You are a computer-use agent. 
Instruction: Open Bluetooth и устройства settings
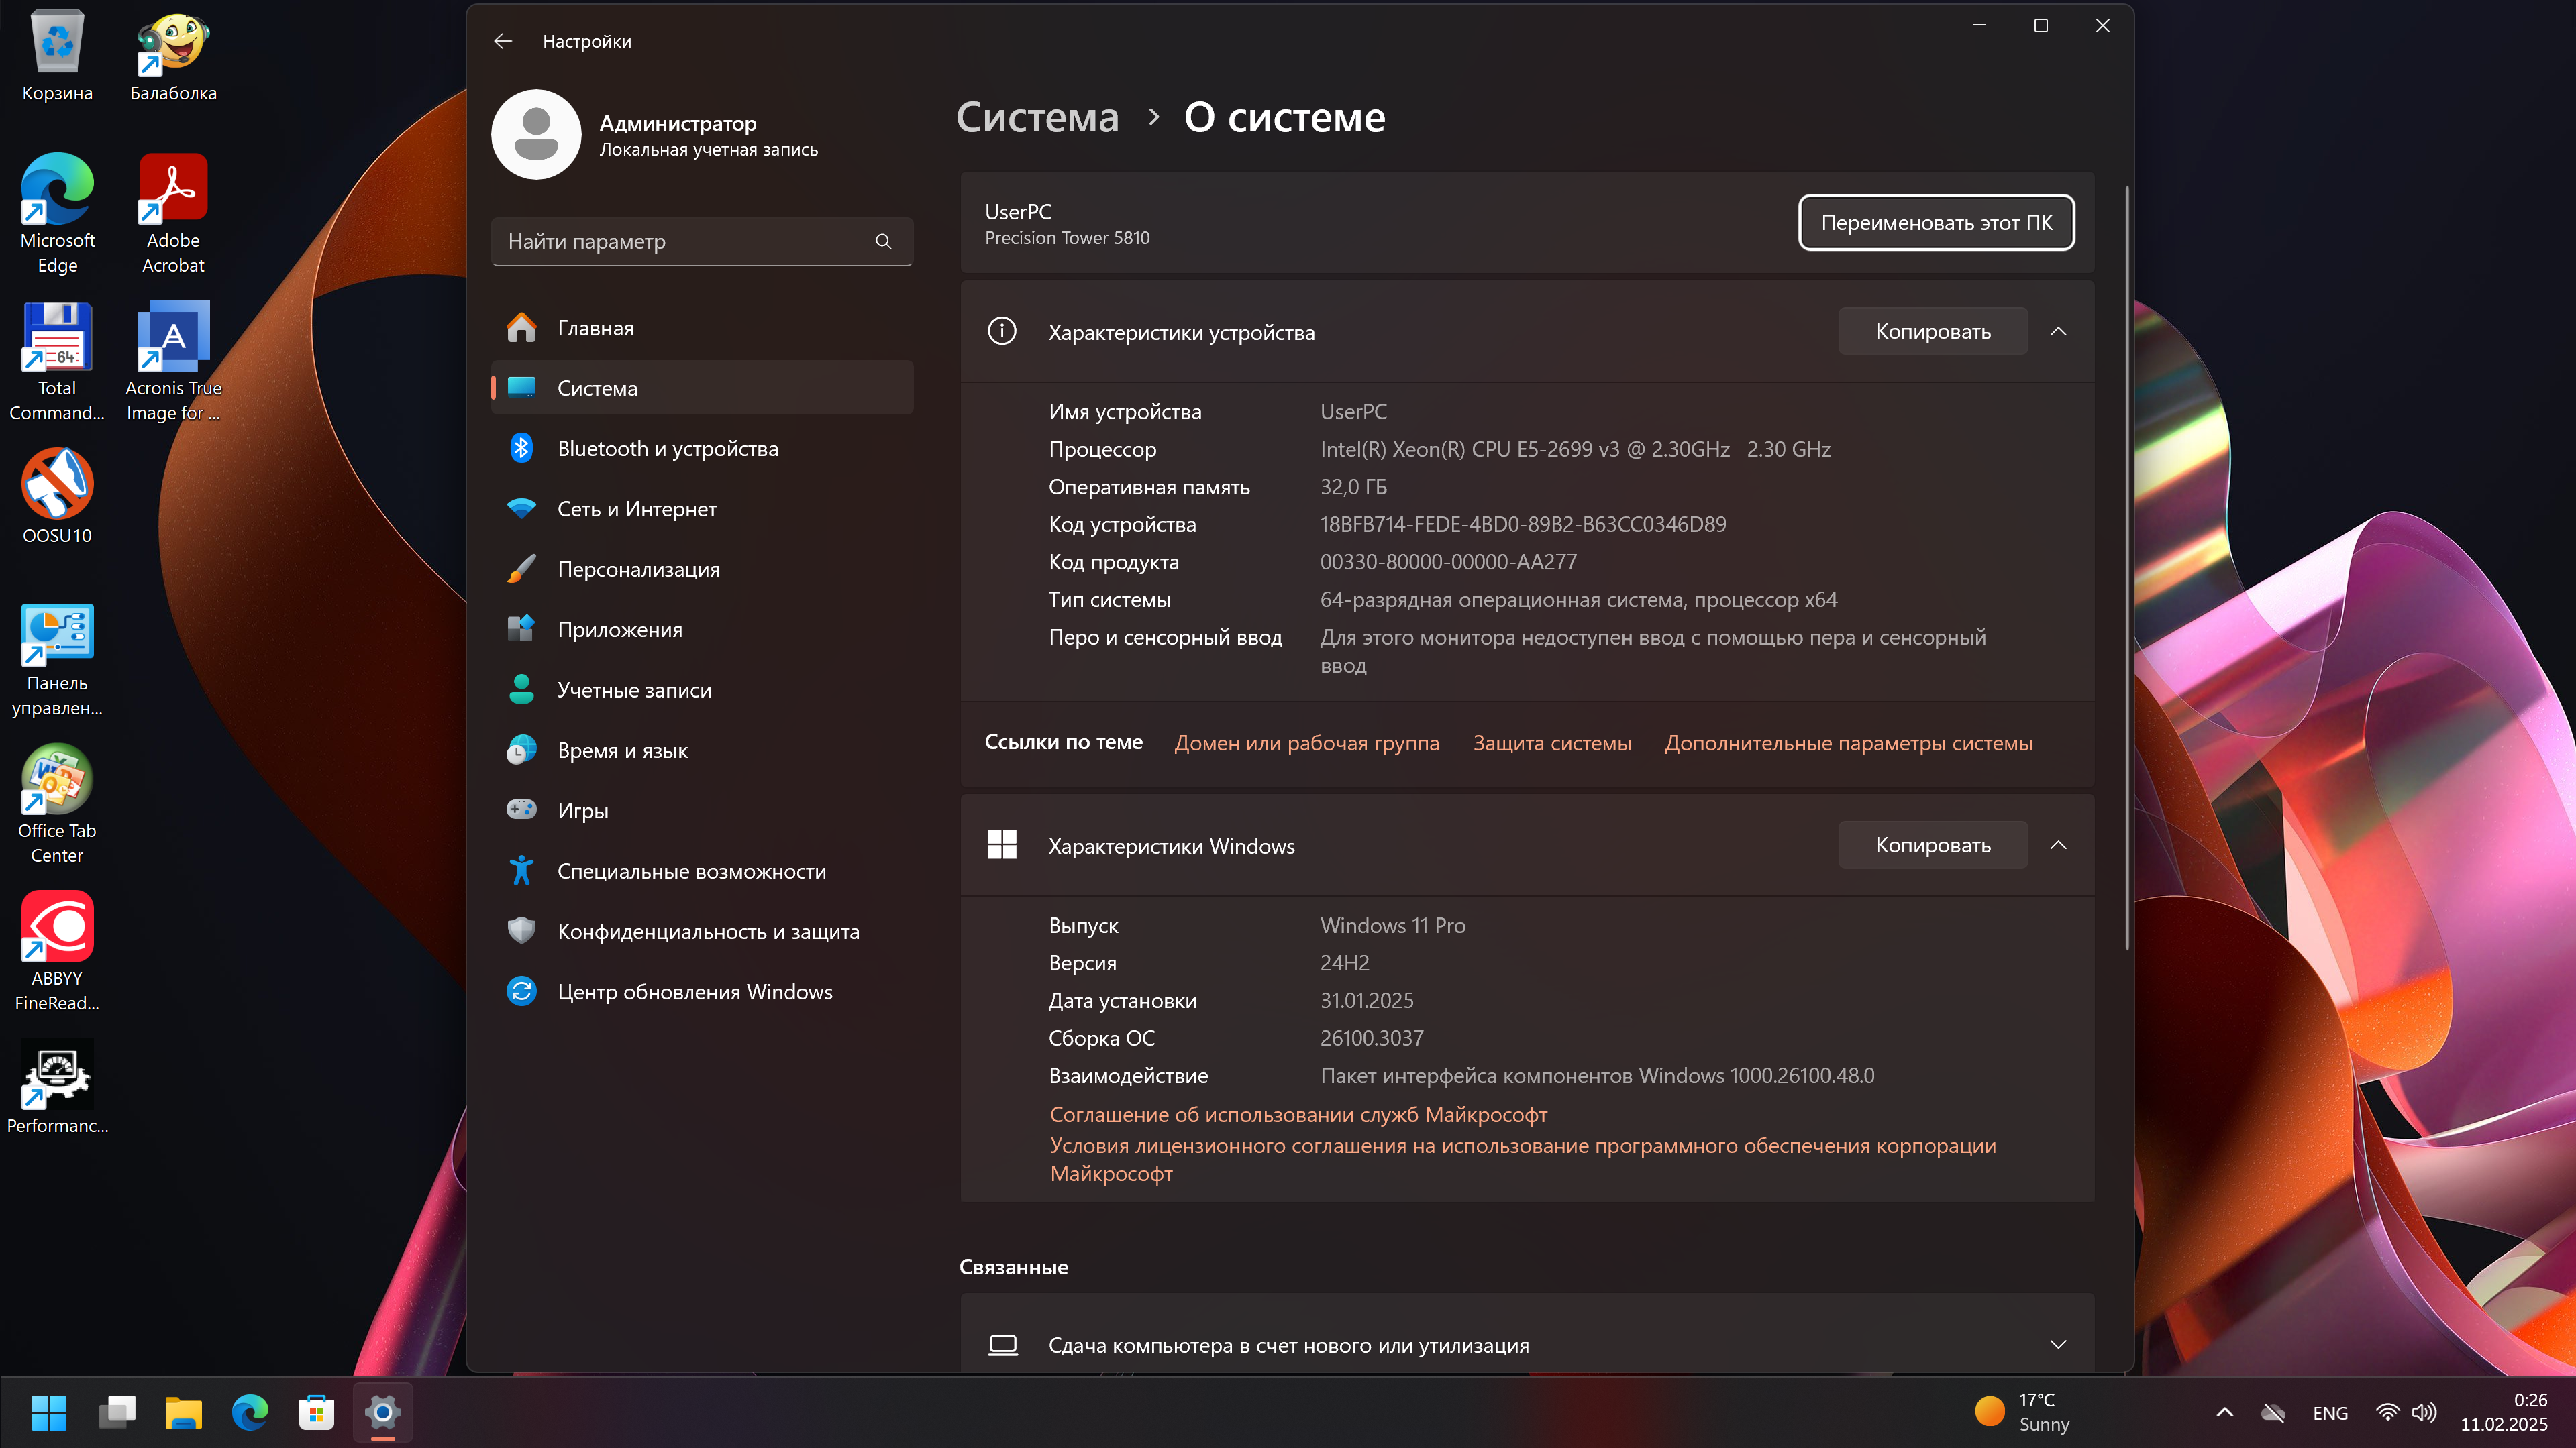702,448
